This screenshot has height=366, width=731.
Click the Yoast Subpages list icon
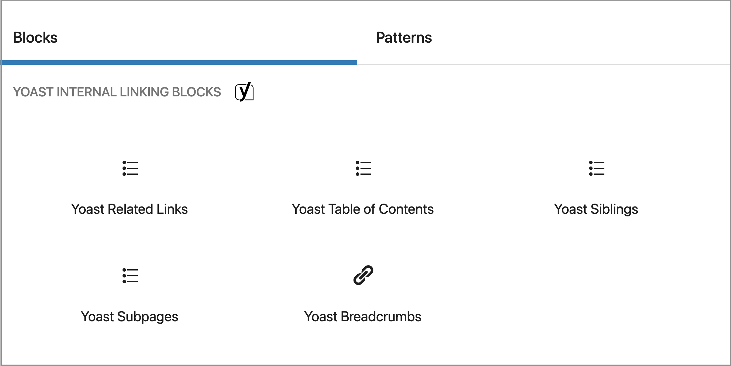(x=130, y=276)
